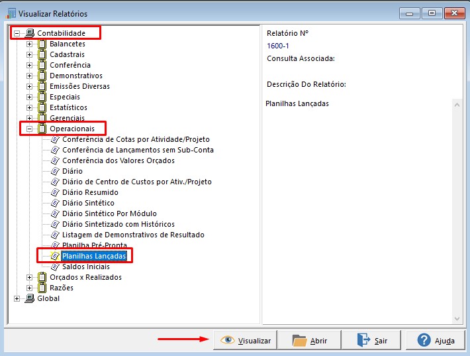This screenshot has height=356, width=470.
Task: Click the Estatísticos folder icon
Action: pyautogui.click(x=42, y=107)
